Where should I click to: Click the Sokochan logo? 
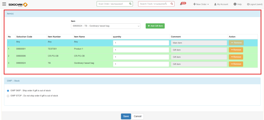pyautogui.click(x=18, y=4)
